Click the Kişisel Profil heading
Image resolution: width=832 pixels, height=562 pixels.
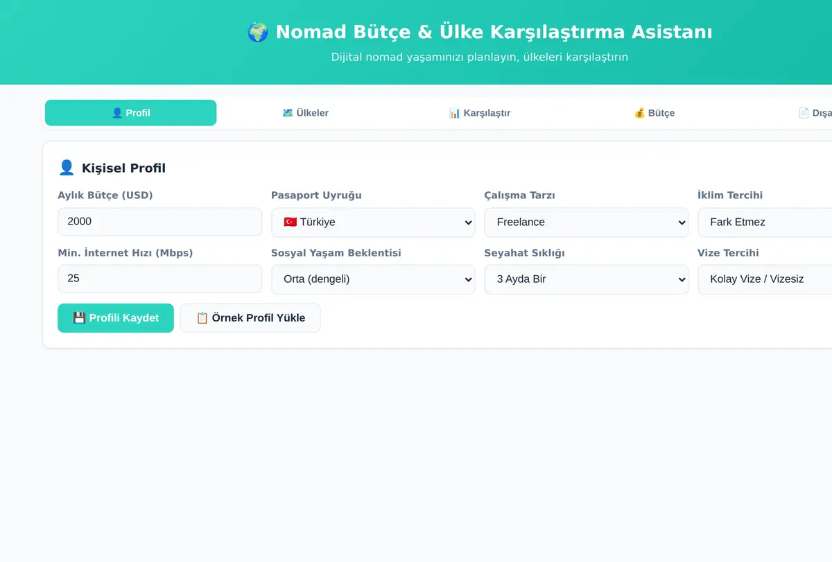point(123,168)
